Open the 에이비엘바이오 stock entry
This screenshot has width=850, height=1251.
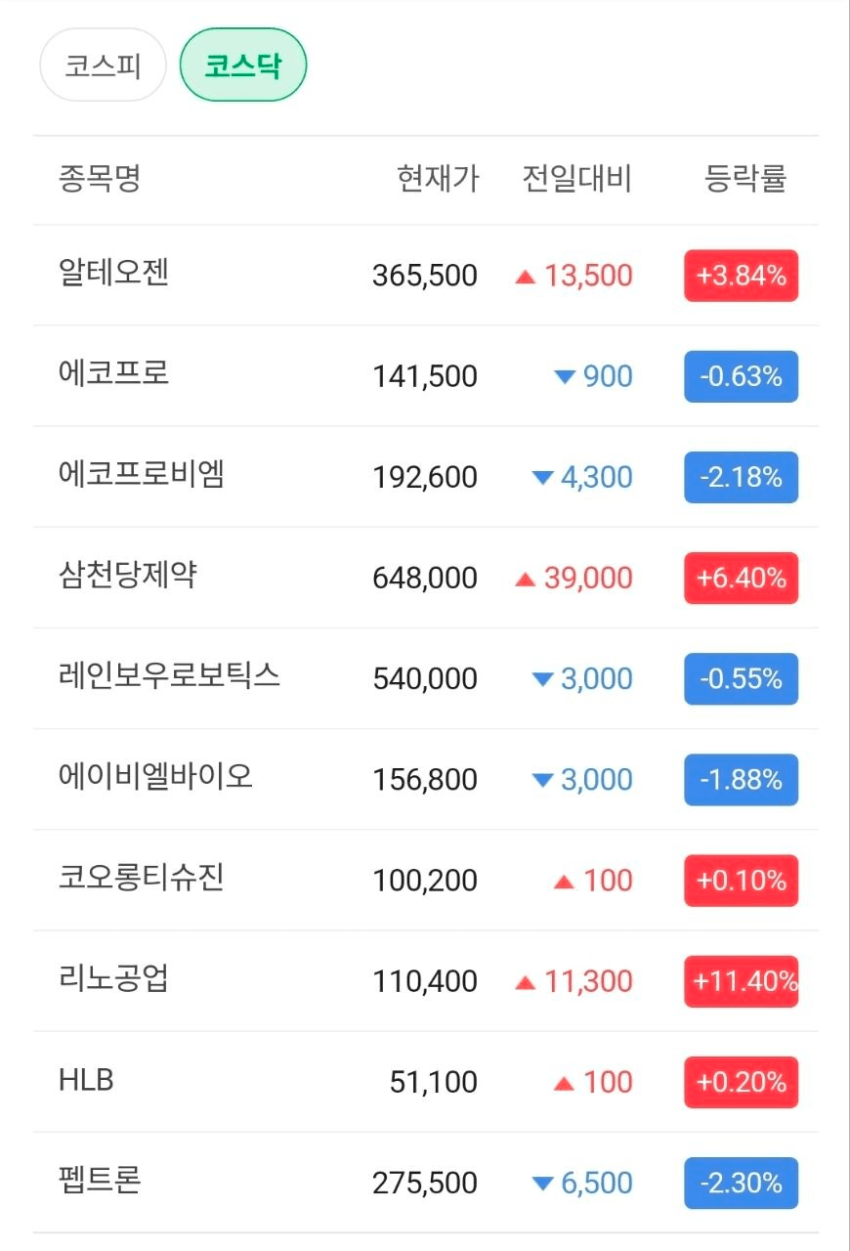(x=155, y=776)
